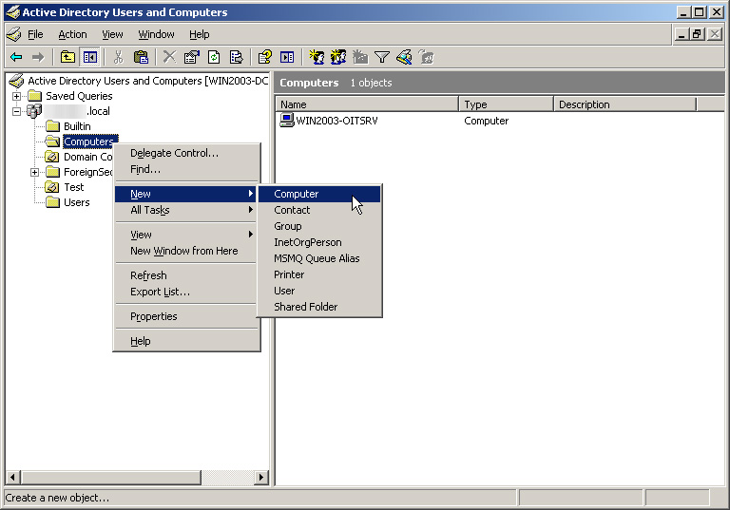
Task: Click the tree scrollbar right arrow
Action: pyautogui.click(x=261, y=477)
